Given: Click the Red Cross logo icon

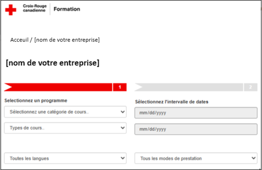Looking at the screenshot, I should [11, 10].
